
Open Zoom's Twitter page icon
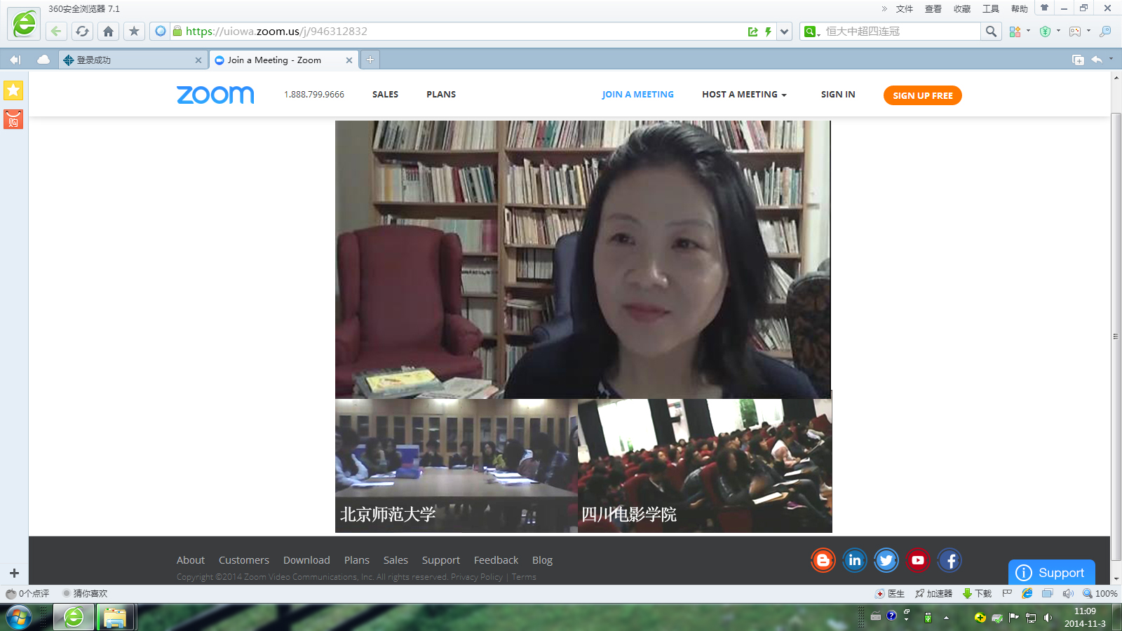tap(886, 560)
